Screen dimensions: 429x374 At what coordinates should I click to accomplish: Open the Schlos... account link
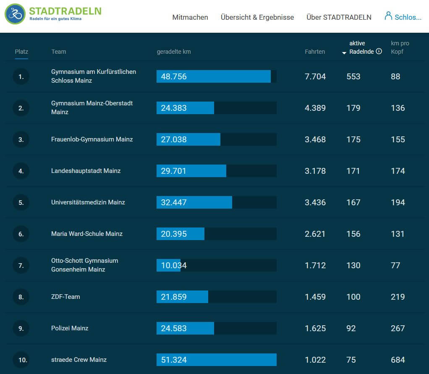(408, 17)
